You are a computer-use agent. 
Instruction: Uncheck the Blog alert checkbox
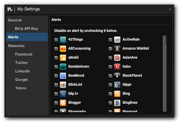[x=110, y=94]
